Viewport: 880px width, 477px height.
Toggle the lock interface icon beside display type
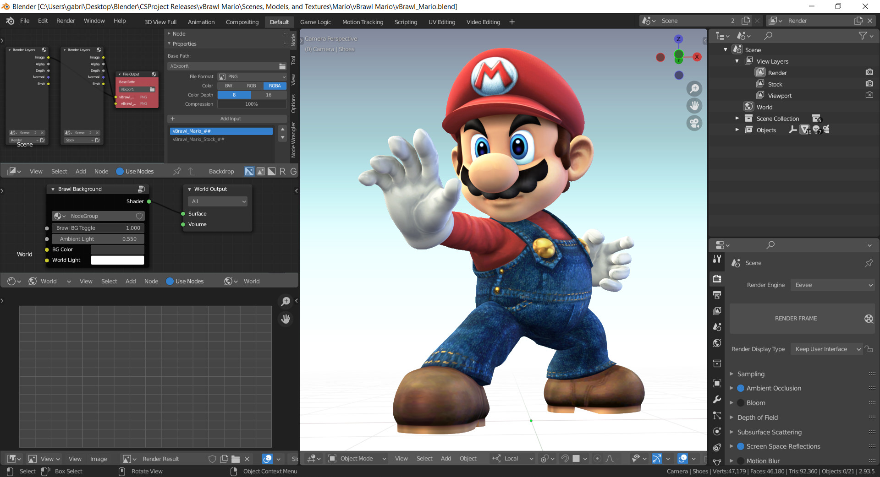click(x=869, y=349)
